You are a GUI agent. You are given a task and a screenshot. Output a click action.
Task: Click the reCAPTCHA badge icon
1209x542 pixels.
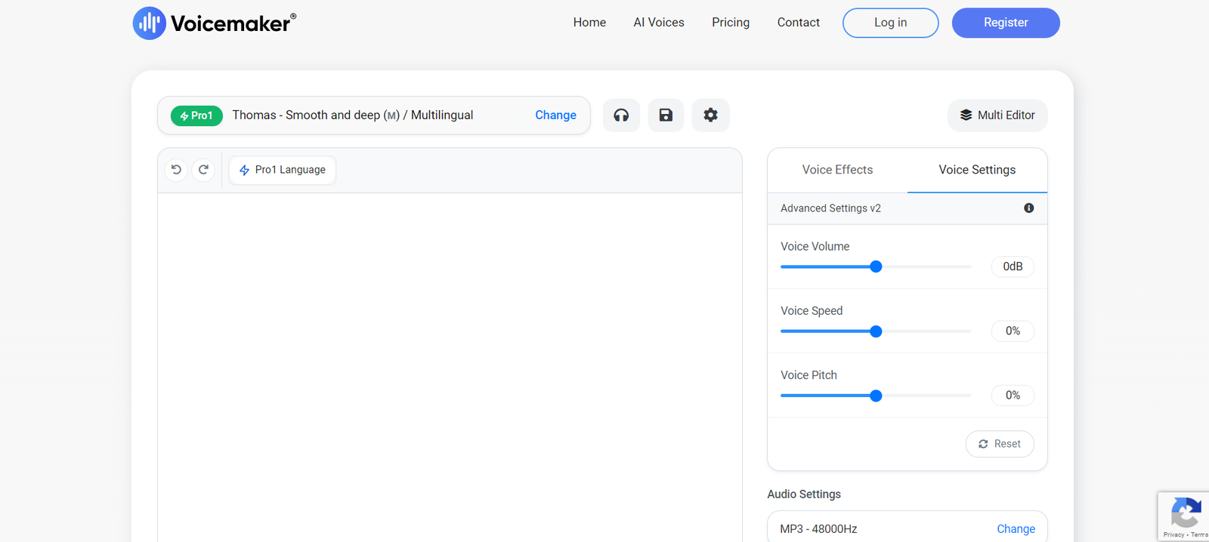(x=1185, y=513)
